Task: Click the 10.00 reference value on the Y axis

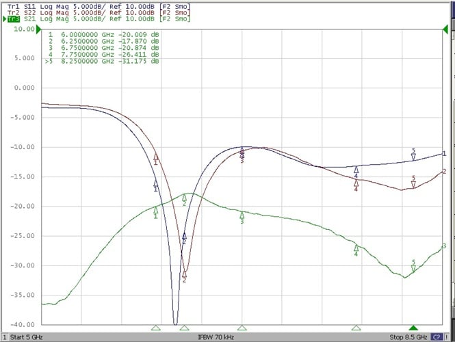Action: click(x=24, y=29)
